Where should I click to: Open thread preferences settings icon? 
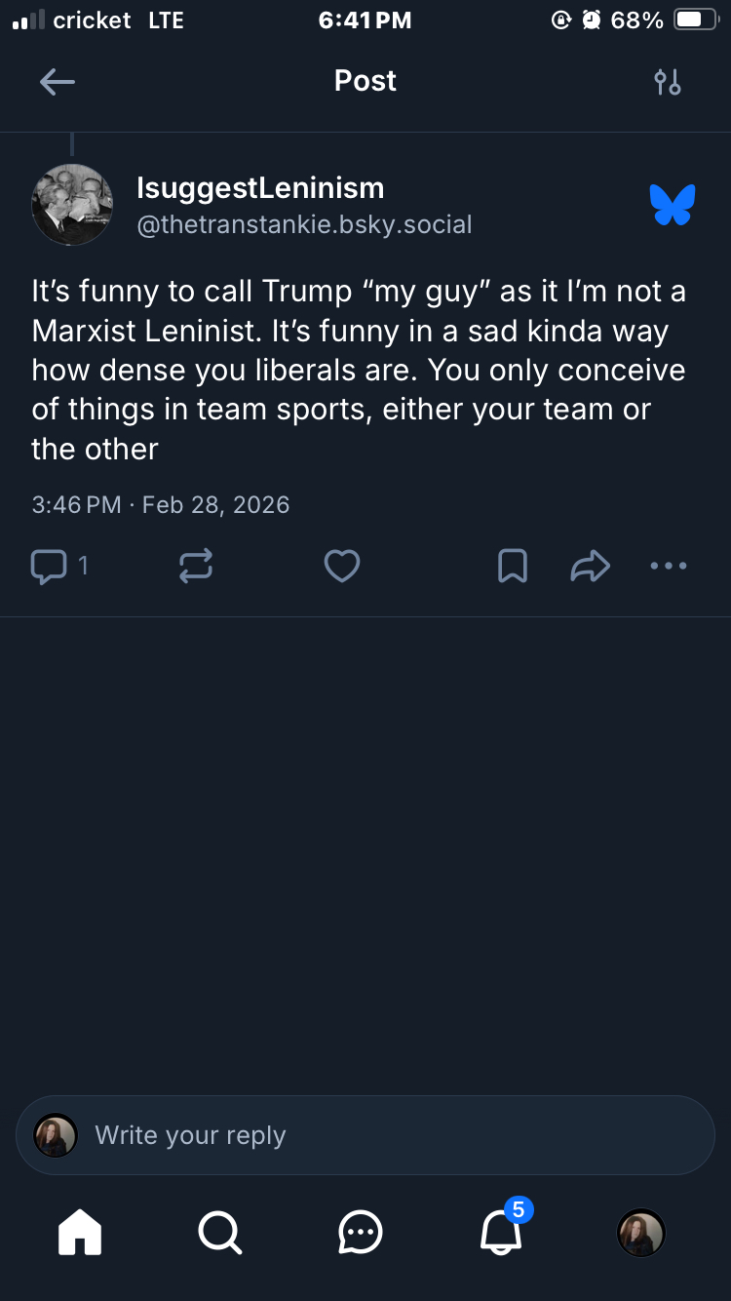[x=668, y=82]
